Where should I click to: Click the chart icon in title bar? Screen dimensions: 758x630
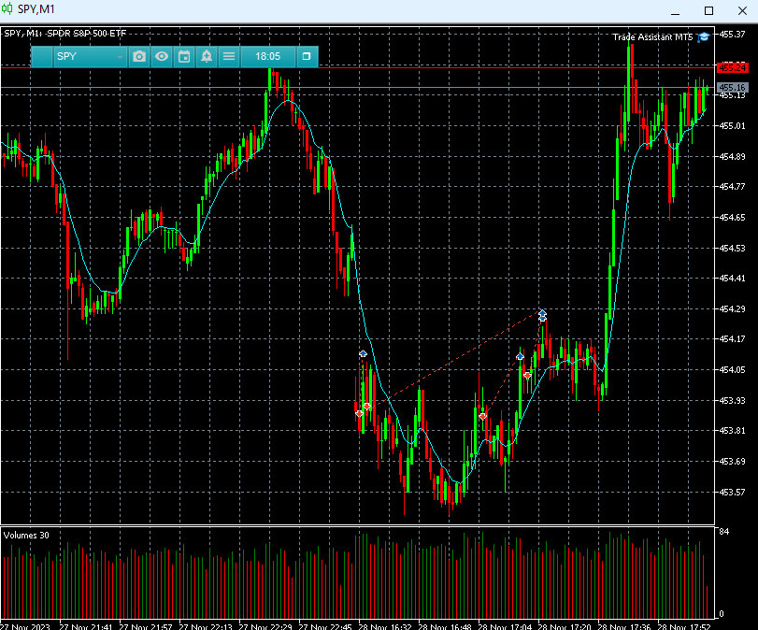7,9
